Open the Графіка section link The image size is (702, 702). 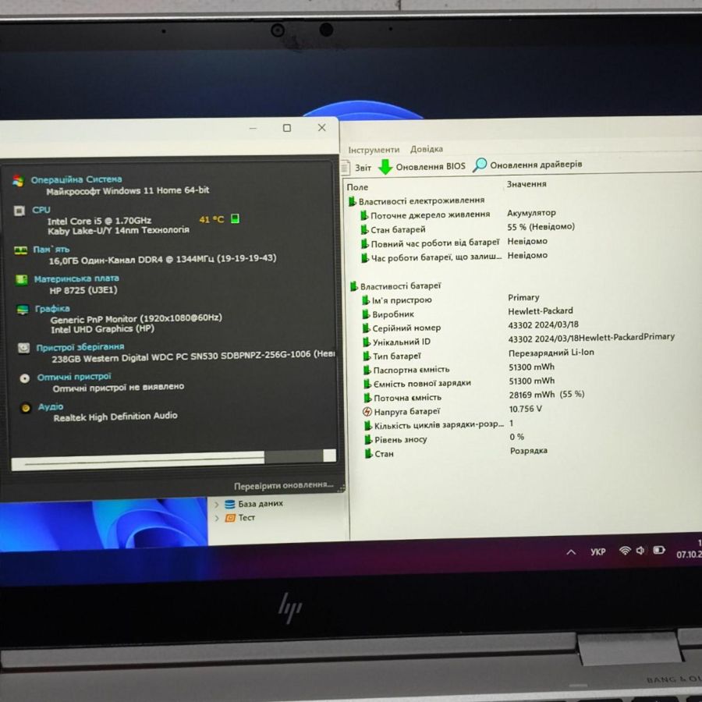pos(52,308)
